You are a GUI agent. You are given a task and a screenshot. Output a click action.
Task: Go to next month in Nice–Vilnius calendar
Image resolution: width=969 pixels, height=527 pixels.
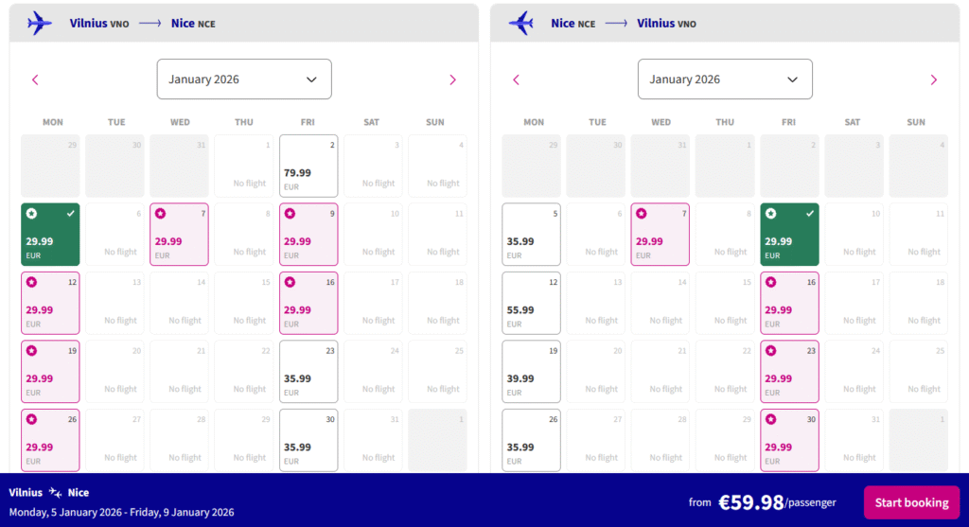933,79
